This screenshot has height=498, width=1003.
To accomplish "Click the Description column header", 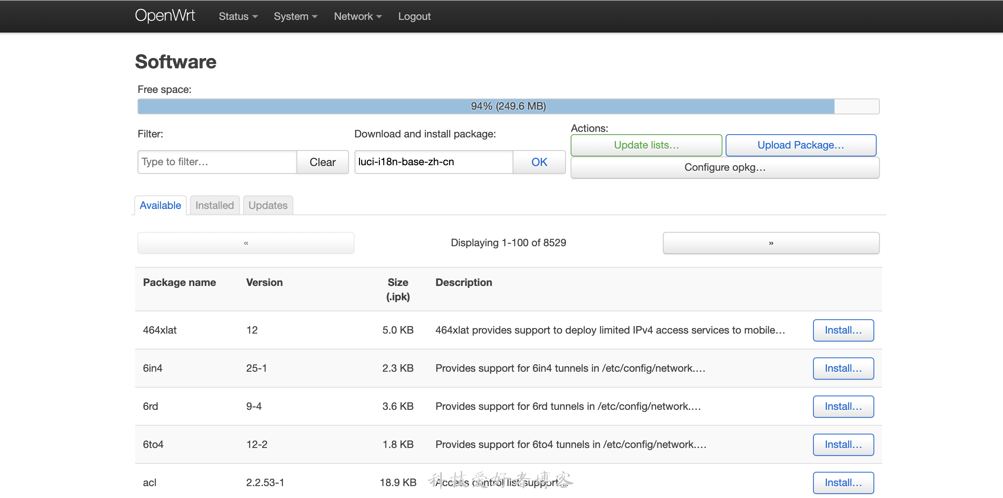I will click(464, 282).
